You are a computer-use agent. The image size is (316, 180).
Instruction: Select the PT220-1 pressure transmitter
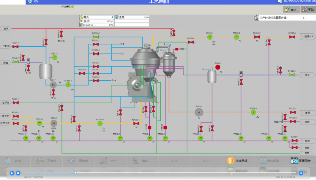[x=210, y=37]
